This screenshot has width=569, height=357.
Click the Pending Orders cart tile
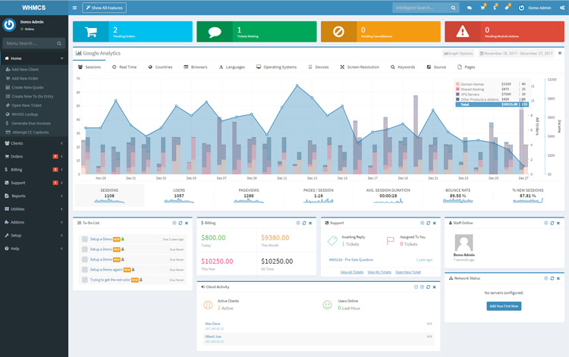click(132, 32)
